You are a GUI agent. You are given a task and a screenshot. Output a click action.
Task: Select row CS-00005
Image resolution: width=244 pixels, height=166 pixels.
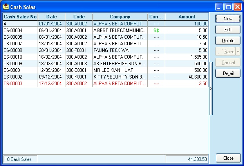click(x=105, y=37)
